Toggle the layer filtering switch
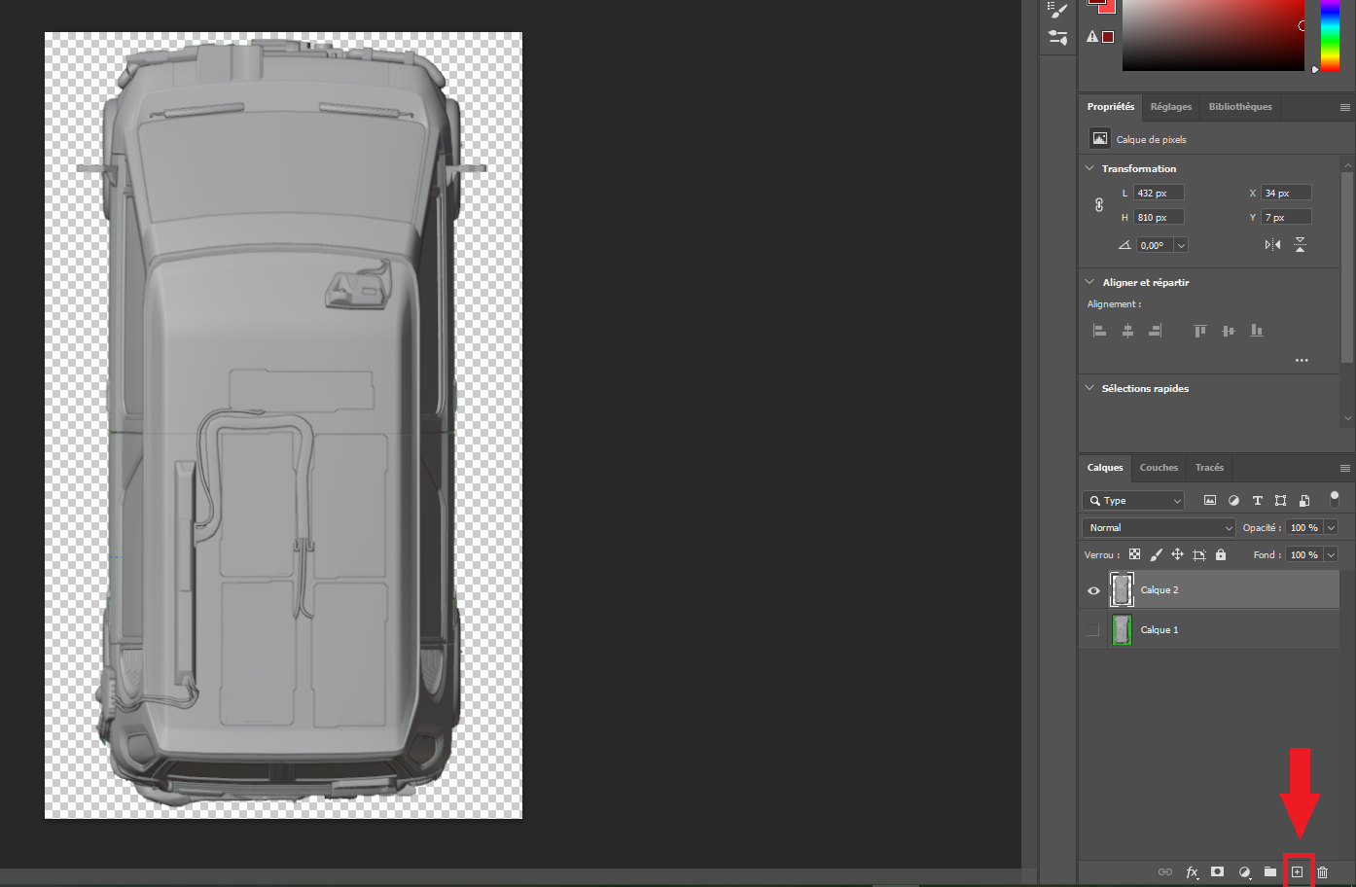 1335,499
